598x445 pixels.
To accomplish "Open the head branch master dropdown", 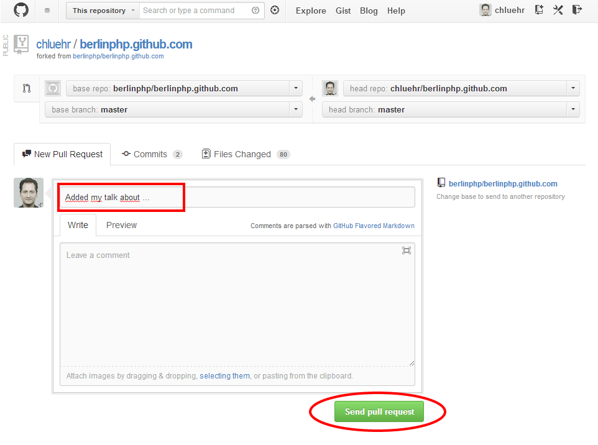I will point(451,109).
